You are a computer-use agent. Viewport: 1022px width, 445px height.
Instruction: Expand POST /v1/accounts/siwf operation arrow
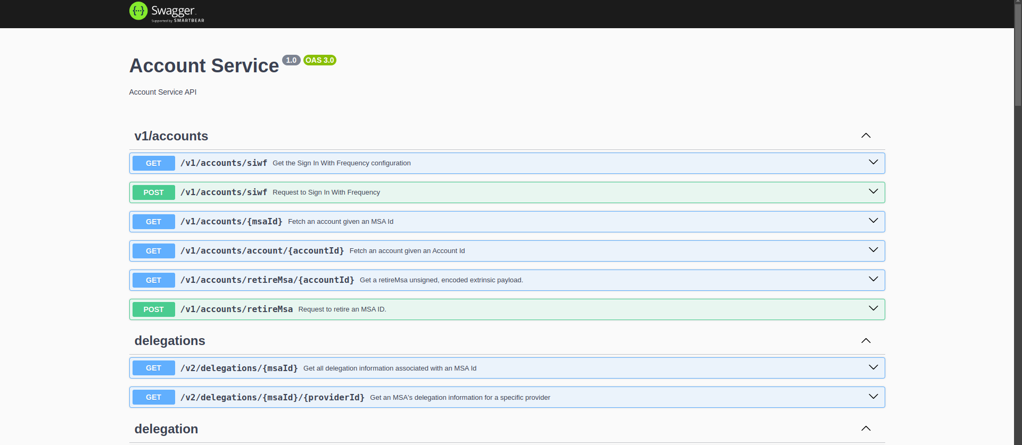pos(873,191)
